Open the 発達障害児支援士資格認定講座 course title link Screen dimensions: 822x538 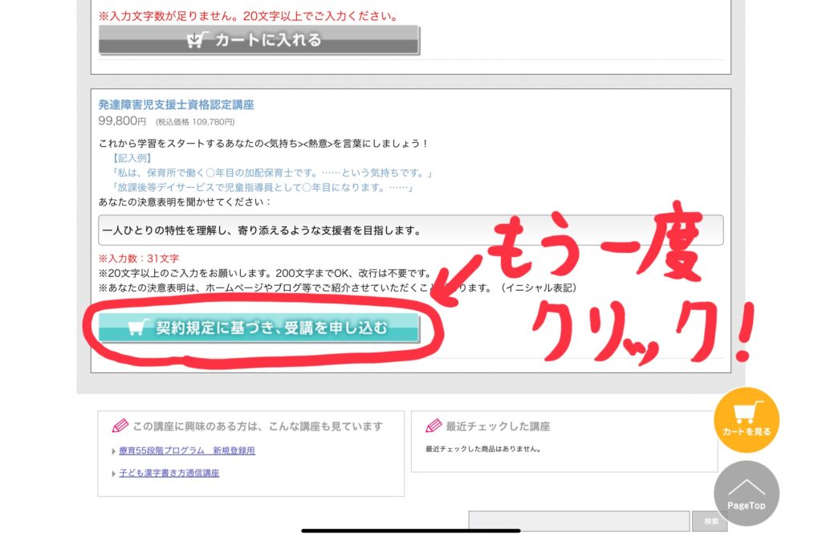pos(176,105)
